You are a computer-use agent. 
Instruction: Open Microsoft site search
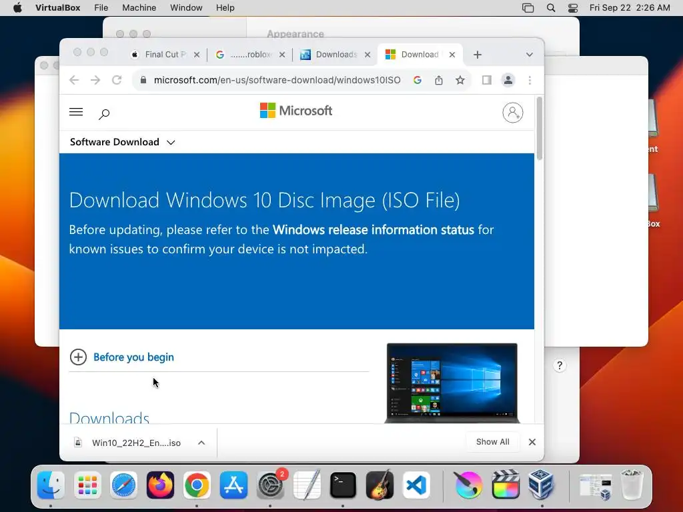(104, 114)
